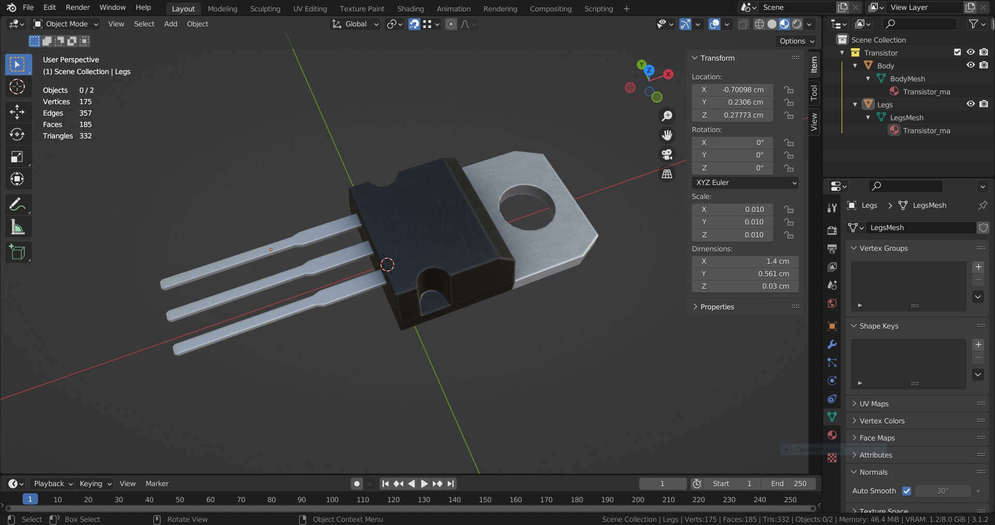Open the Material properties tab
The image size is (995, 525).
point(832,435)
